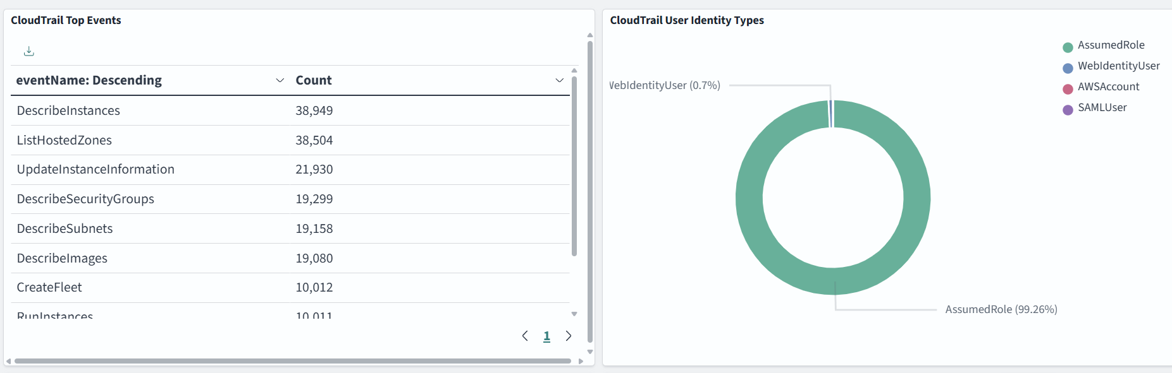The height and width of the screenshot is (373, 1172).
Task: Toggle AWSAccount series in legend
Action: click(x=1108, y=87)
